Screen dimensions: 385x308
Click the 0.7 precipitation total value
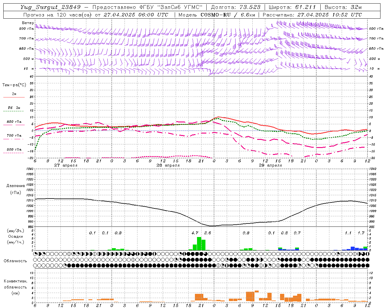[297, 233]
